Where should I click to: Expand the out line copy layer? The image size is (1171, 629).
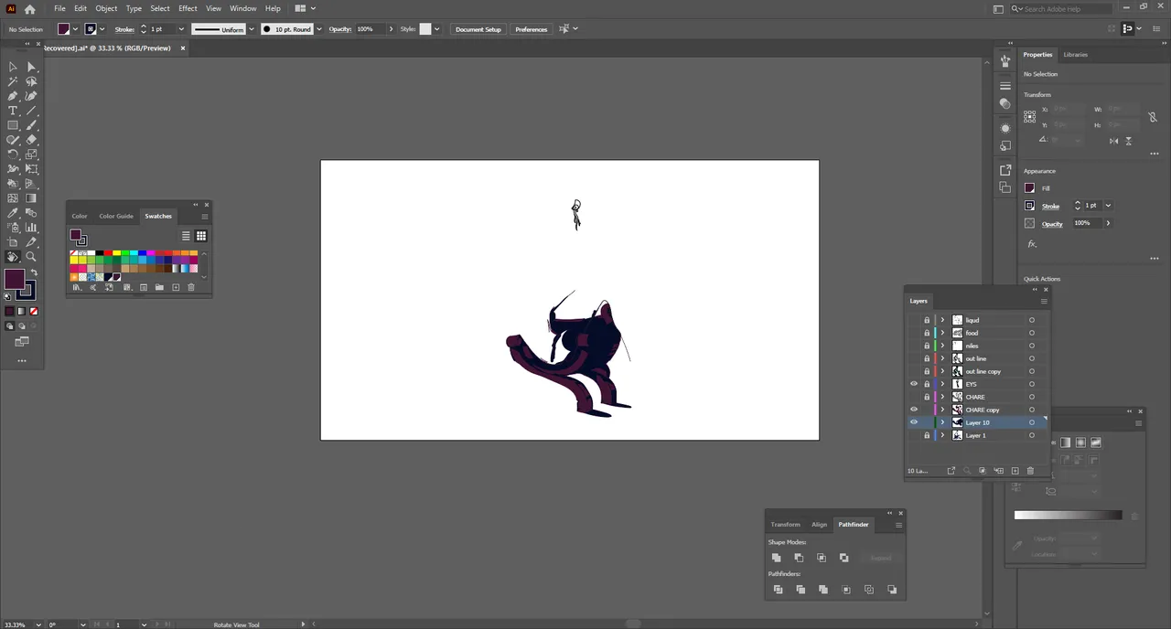point(942,371)
